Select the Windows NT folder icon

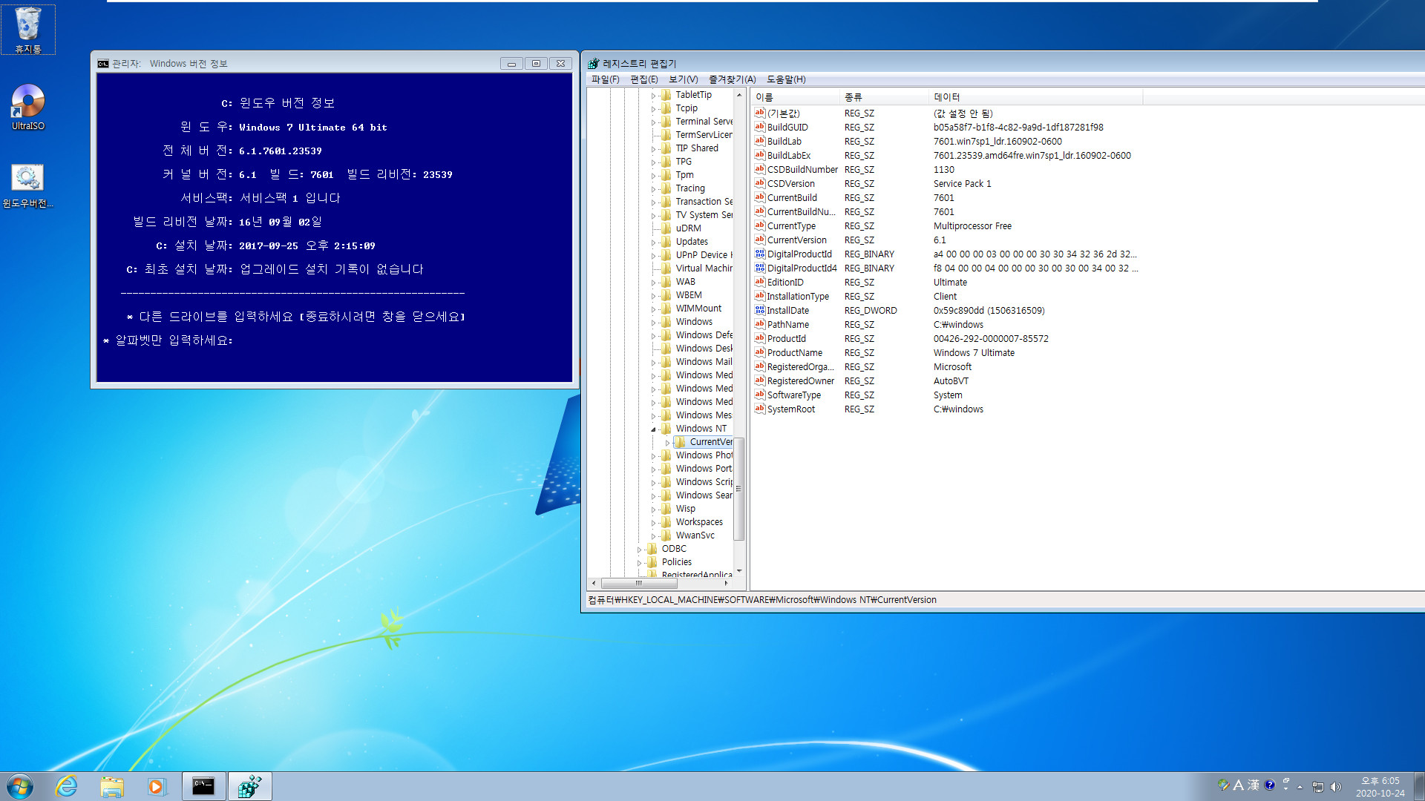click(x=666, y=428)
